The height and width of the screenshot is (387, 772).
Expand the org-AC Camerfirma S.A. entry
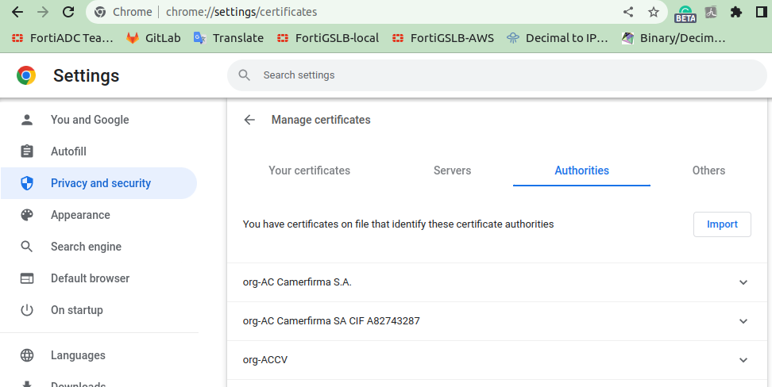743,282
